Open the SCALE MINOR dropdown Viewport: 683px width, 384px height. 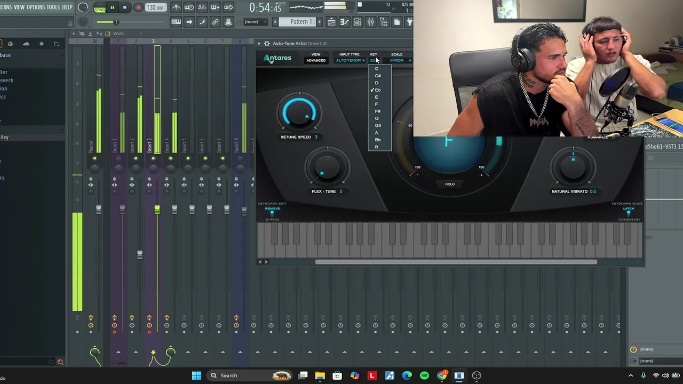[400, 60]
